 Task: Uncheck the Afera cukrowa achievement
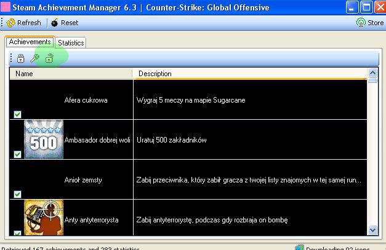point(17,114)
